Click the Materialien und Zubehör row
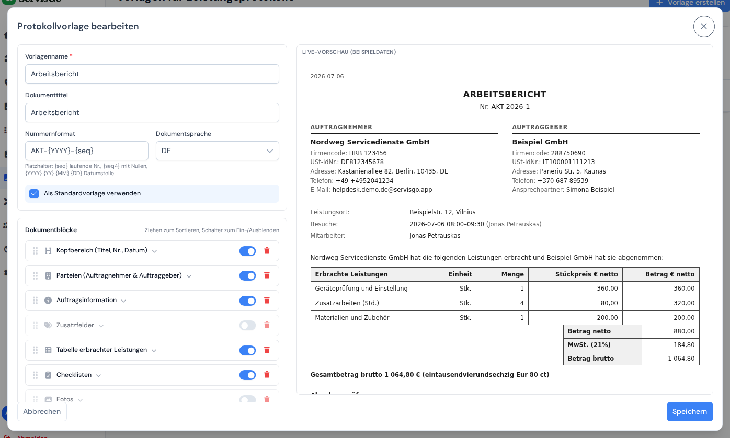 (x=505, y=318)
